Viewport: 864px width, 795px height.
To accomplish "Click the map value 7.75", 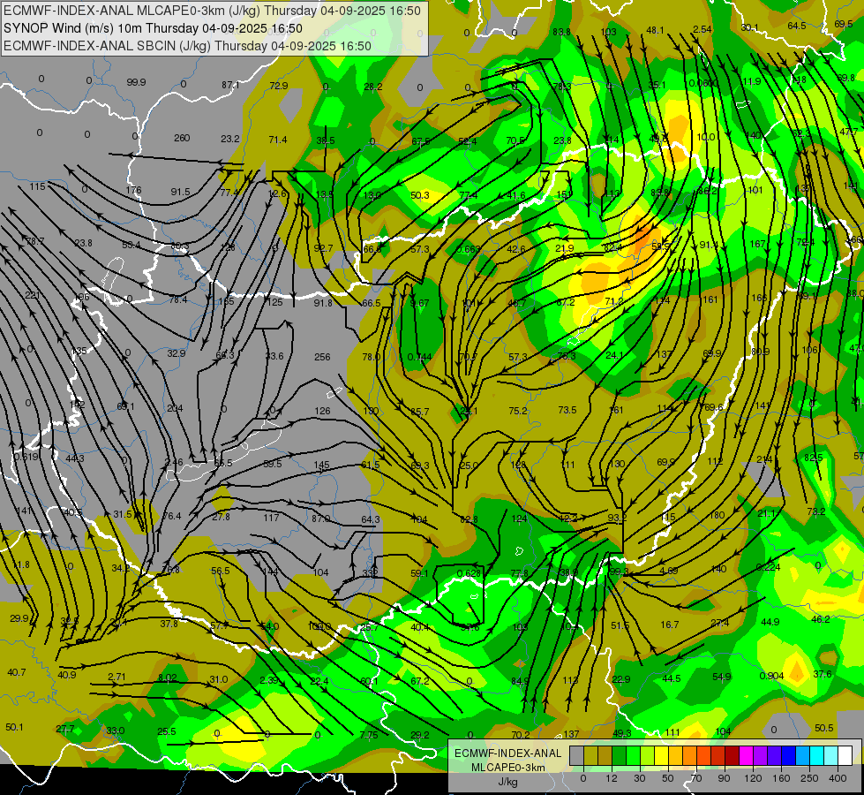I will (x=369, y=736).
